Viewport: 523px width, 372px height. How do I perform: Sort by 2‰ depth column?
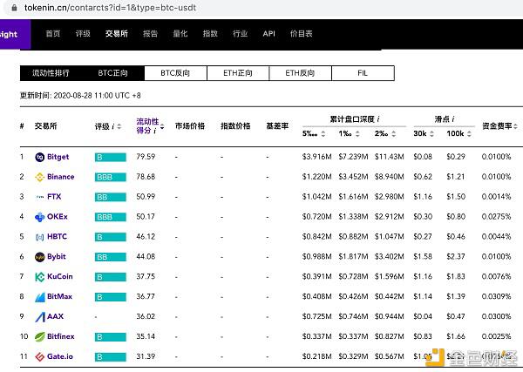pyautogui.click(x=394, y=133)
